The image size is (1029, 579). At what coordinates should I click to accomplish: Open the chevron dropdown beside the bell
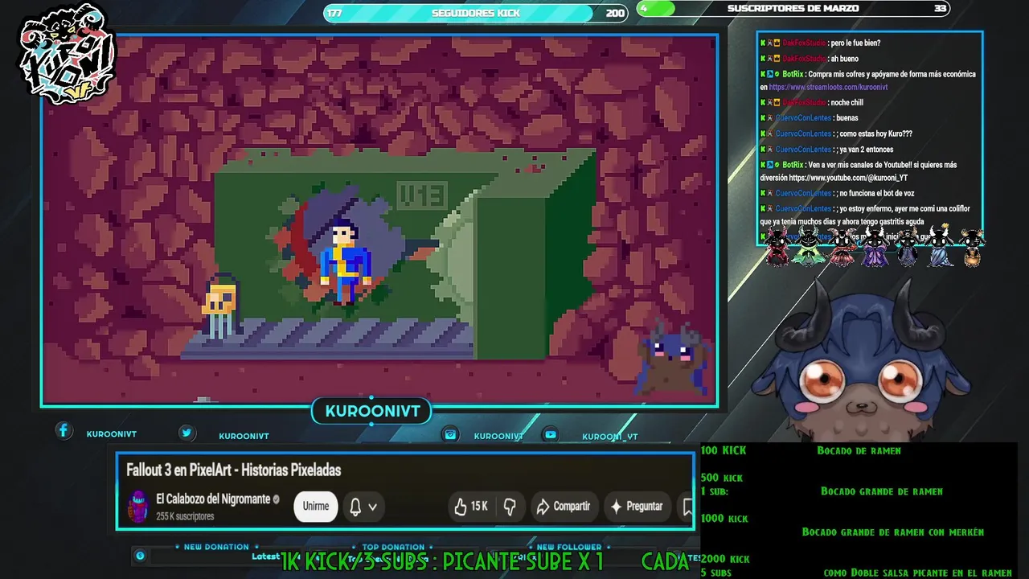pyautogui.click(x=372, y=507)
